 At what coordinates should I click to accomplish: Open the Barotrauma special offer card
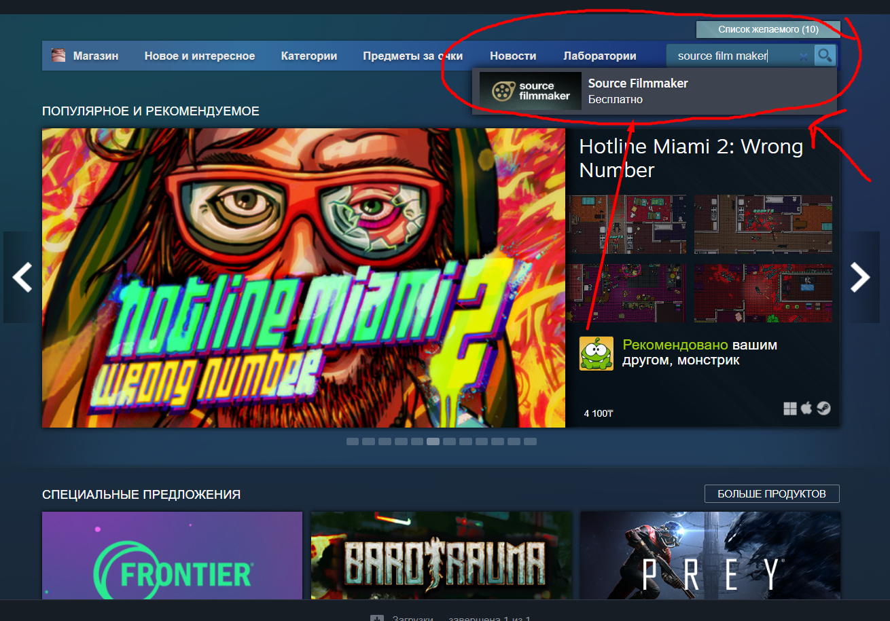coord(441,555)
